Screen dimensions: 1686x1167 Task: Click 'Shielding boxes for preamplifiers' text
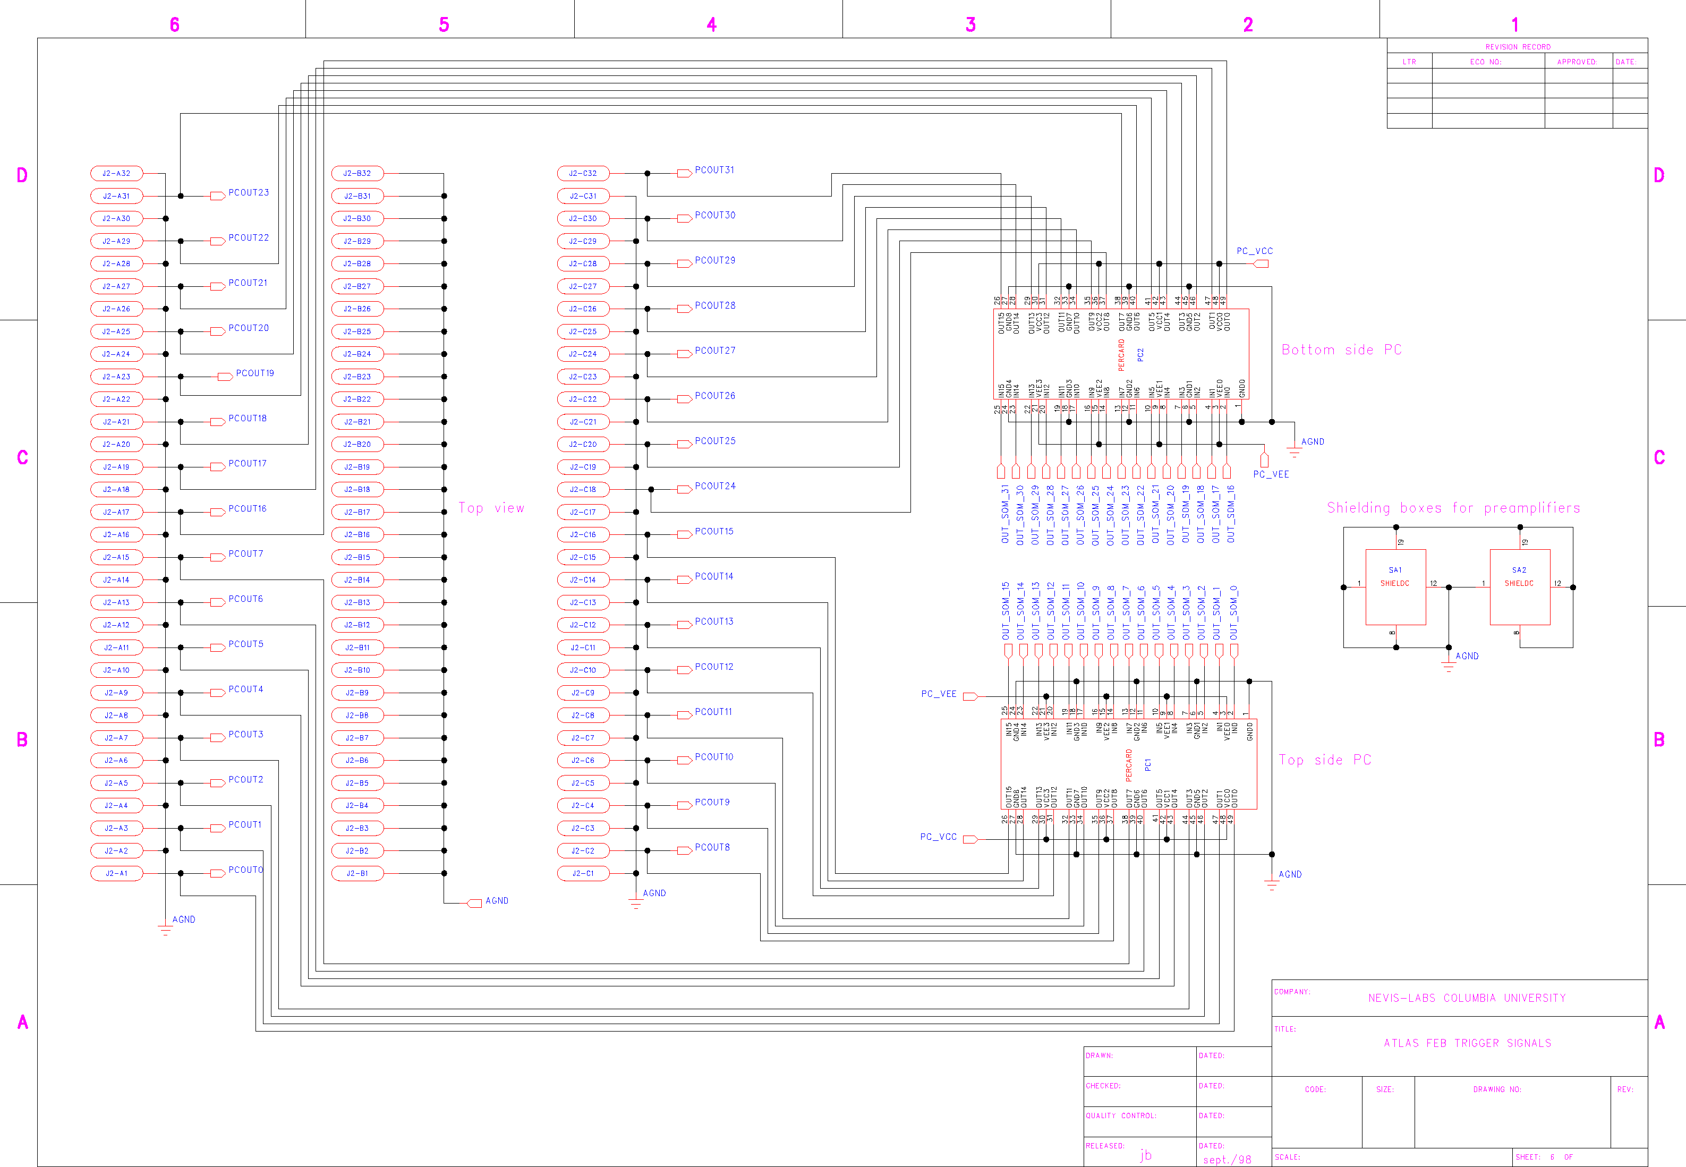(x=1453, y=508)
